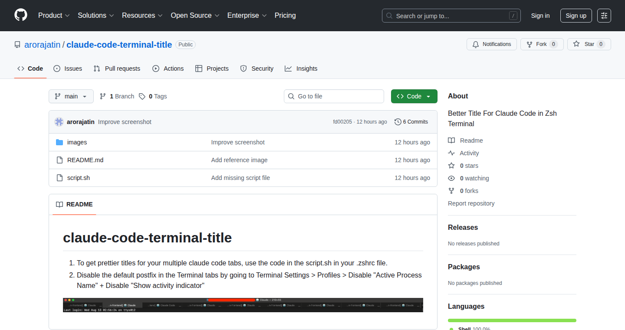Open the green Code clone dropdown
625x330 pixels.
click(x=414, y=96)
